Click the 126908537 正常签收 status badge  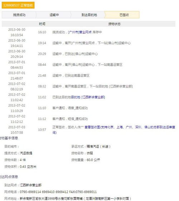(18, 5)
